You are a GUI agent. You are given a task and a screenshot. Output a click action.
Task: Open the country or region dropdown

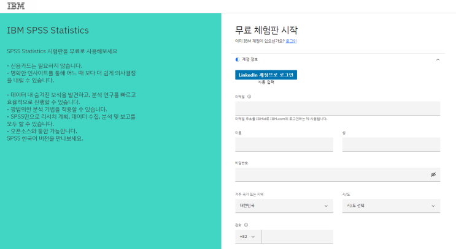tap(284, 206)
